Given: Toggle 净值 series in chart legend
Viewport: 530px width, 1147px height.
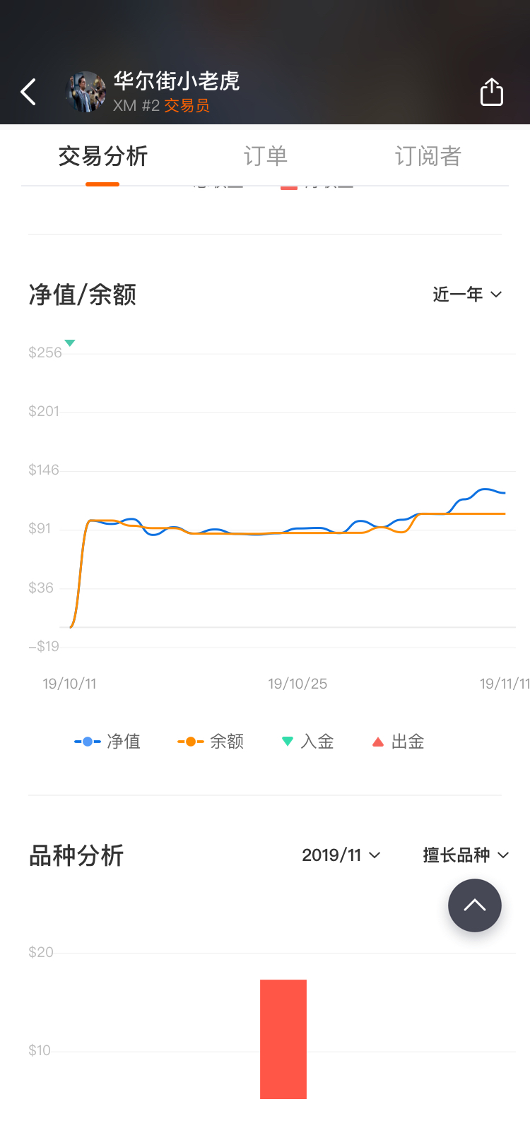Looking at the screenshot, I should click(x=108, y=742).
